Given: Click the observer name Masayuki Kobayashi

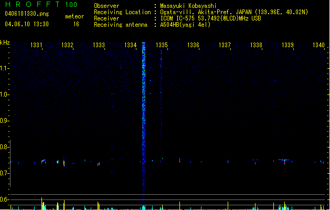Looking at the screenshot, I should pyautogui.click(x=188, y=6).
